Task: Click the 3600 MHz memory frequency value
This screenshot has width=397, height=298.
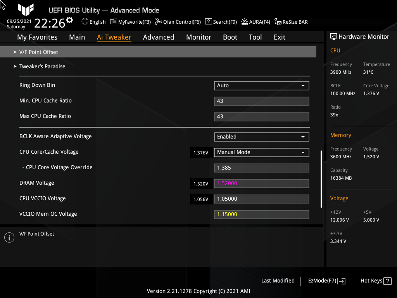Action: click(341, 157)
